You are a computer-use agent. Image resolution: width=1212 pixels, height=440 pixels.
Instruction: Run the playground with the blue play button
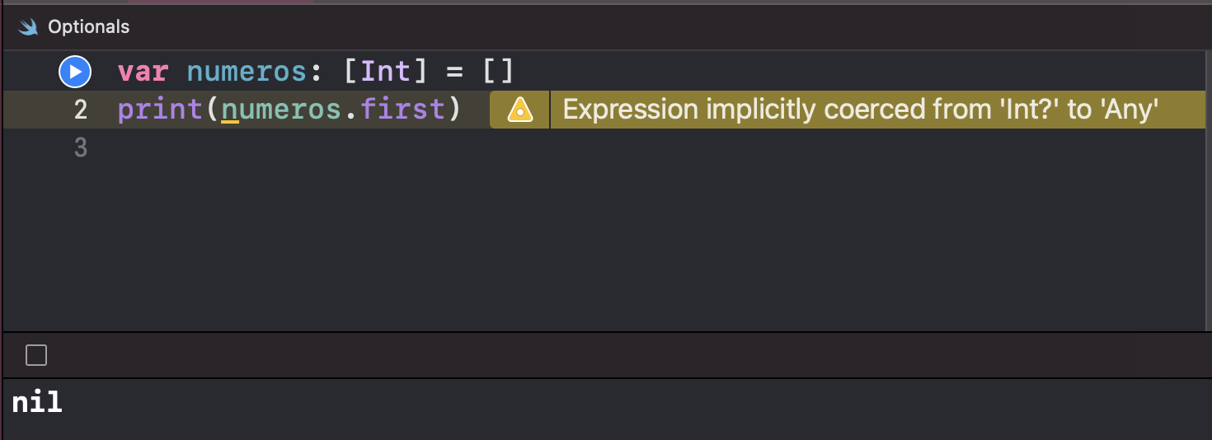click(74, 73)
